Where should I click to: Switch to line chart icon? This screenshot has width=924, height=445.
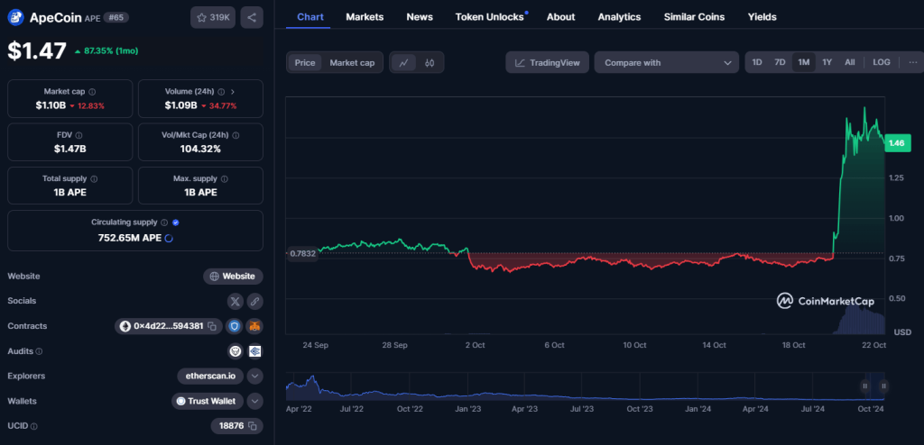tap(404, 62)
